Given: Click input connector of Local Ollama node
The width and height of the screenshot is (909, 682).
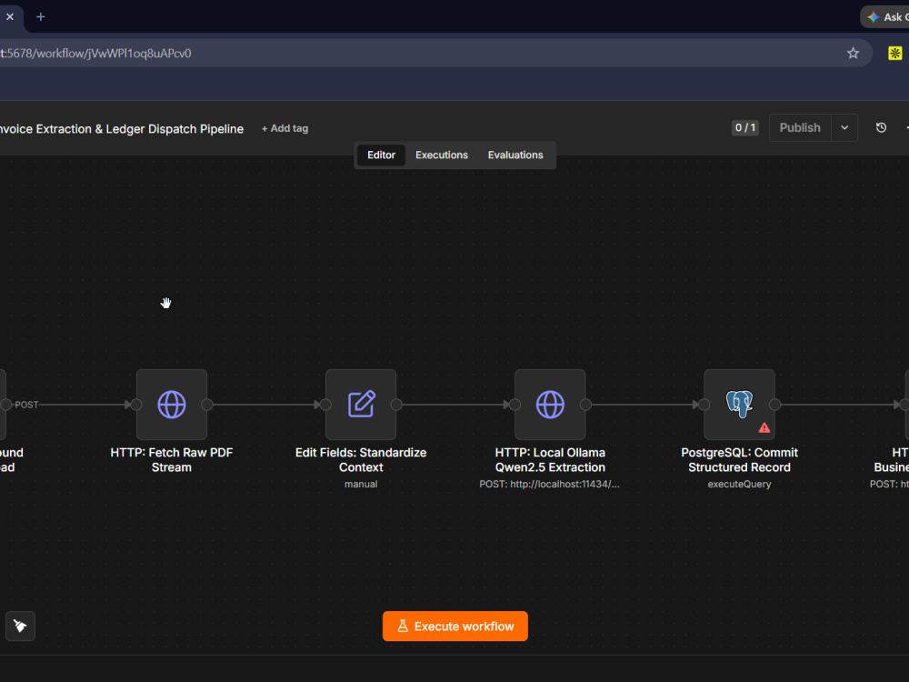Looking at the screenshot, I should [514, 405].
